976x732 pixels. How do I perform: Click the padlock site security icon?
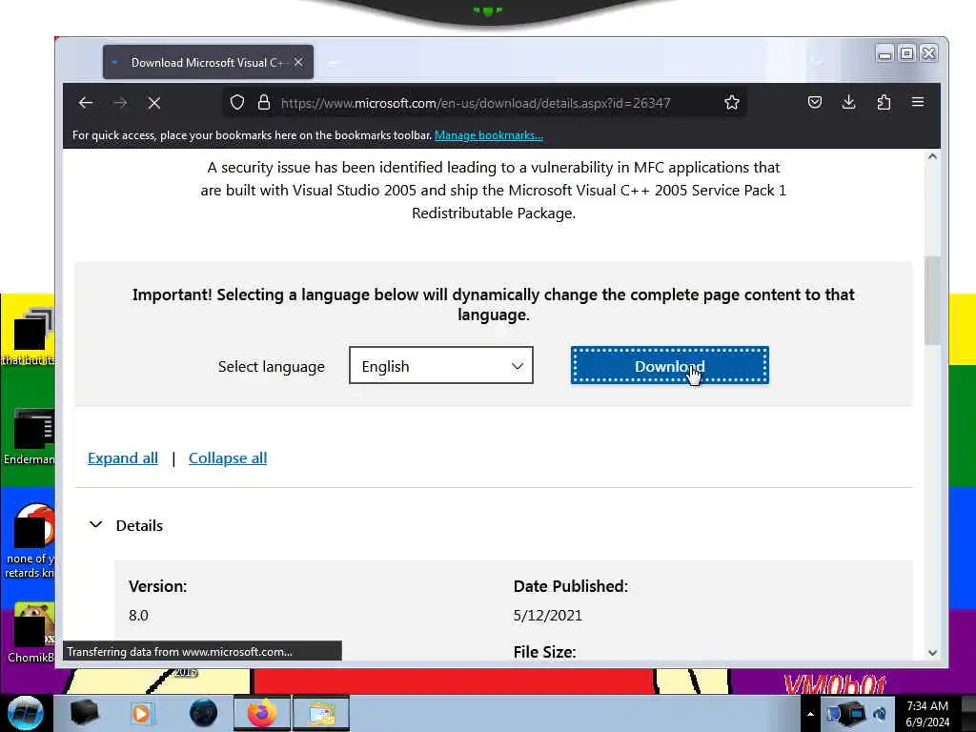point(264,103)
